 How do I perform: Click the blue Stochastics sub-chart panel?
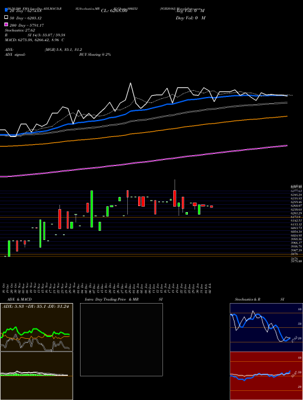coord(266,327)
